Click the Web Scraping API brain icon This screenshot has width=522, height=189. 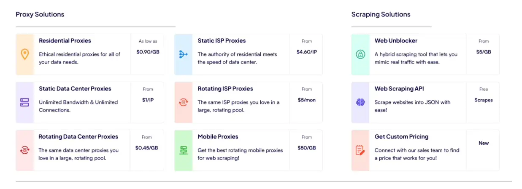coord(360,102)
